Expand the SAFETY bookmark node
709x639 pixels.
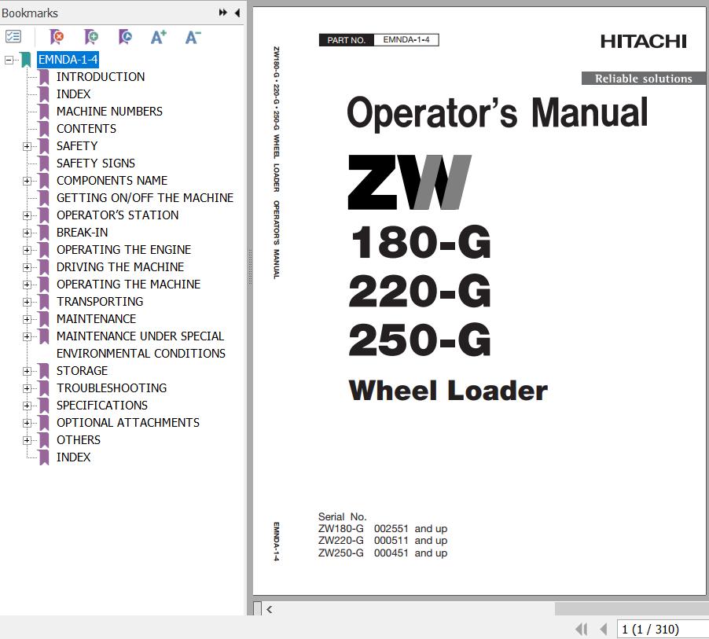point(27,146)
